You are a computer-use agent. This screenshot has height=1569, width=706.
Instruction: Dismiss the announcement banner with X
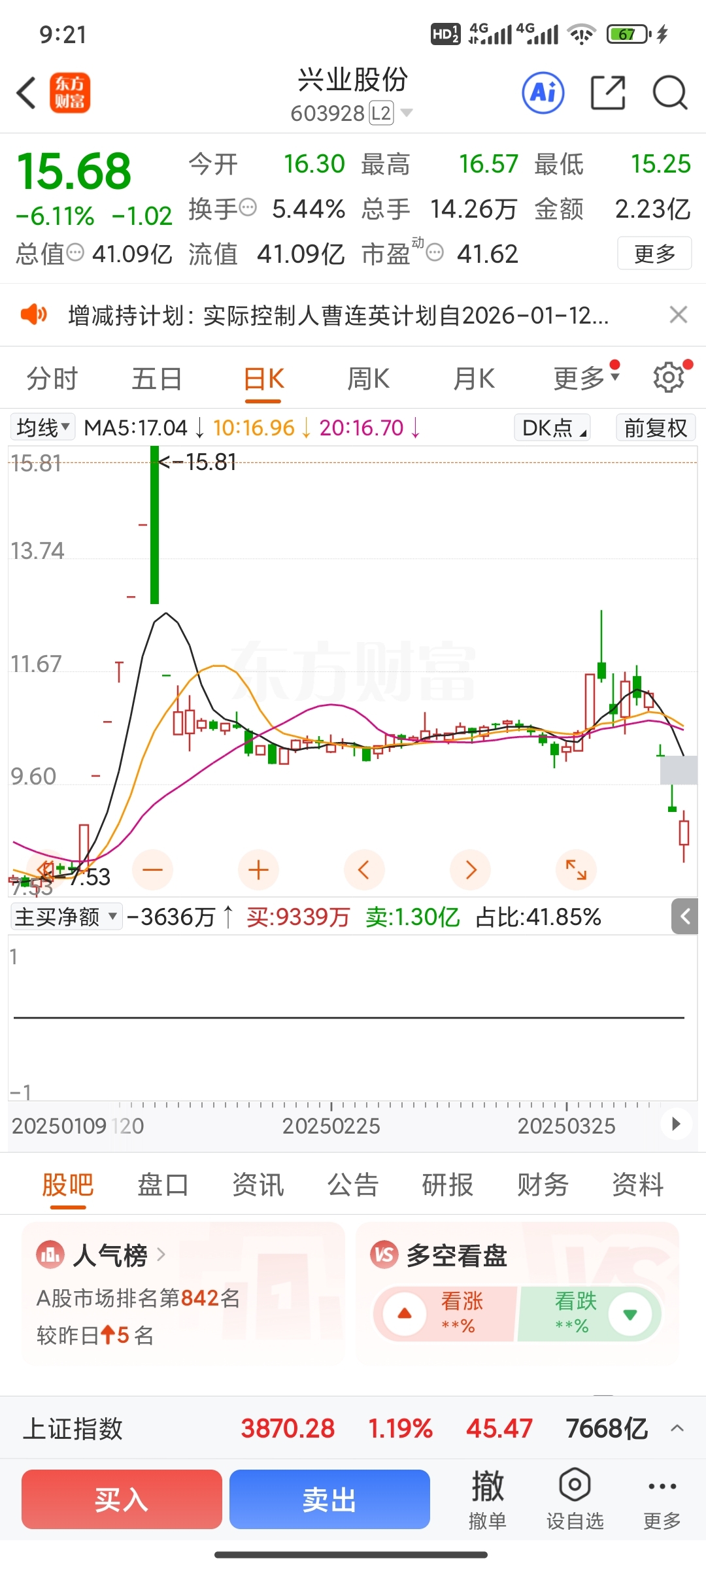(x=679, y=314)
